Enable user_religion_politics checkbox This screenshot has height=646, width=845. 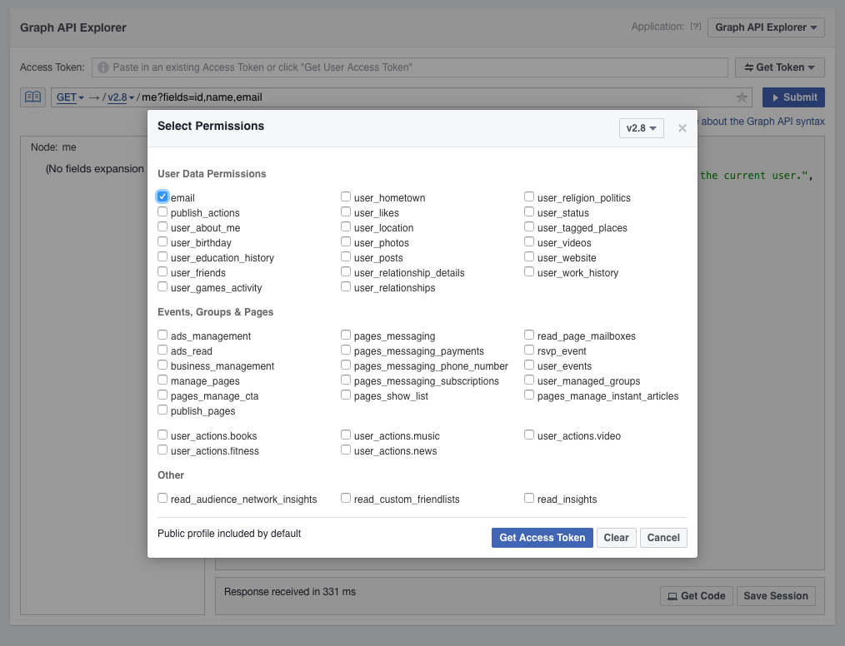pos(528,196)
